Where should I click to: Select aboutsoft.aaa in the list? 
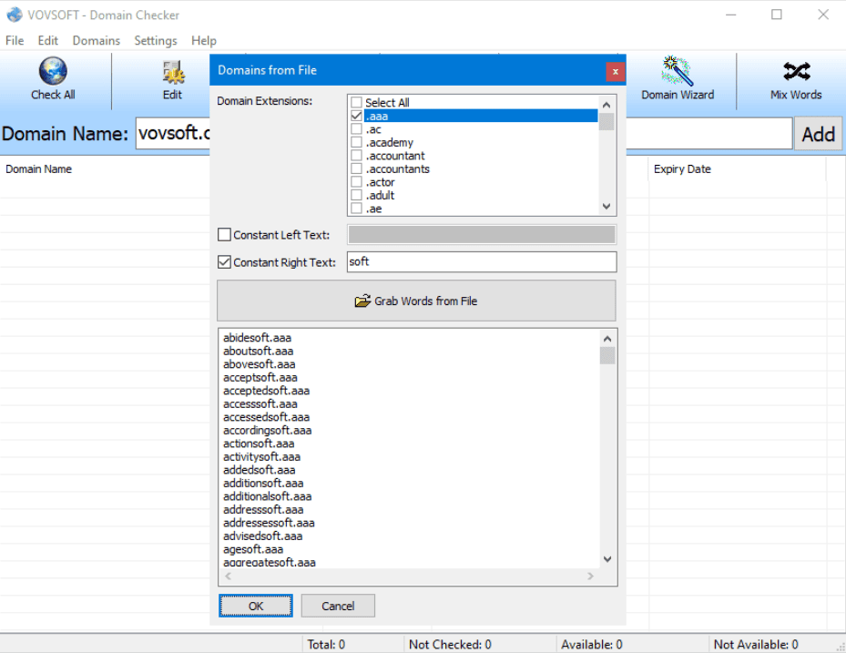pos(259,351)
